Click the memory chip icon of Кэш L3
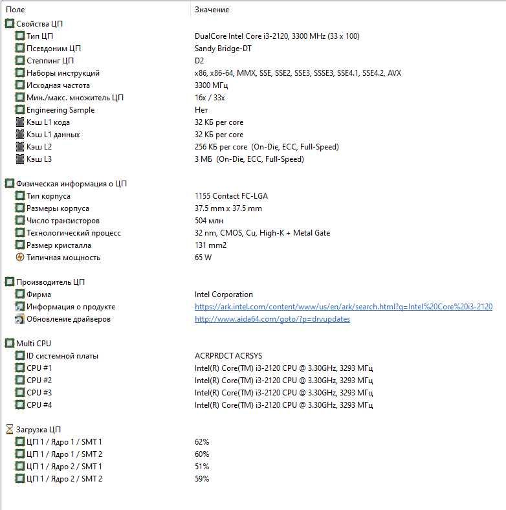 [20, 159]
